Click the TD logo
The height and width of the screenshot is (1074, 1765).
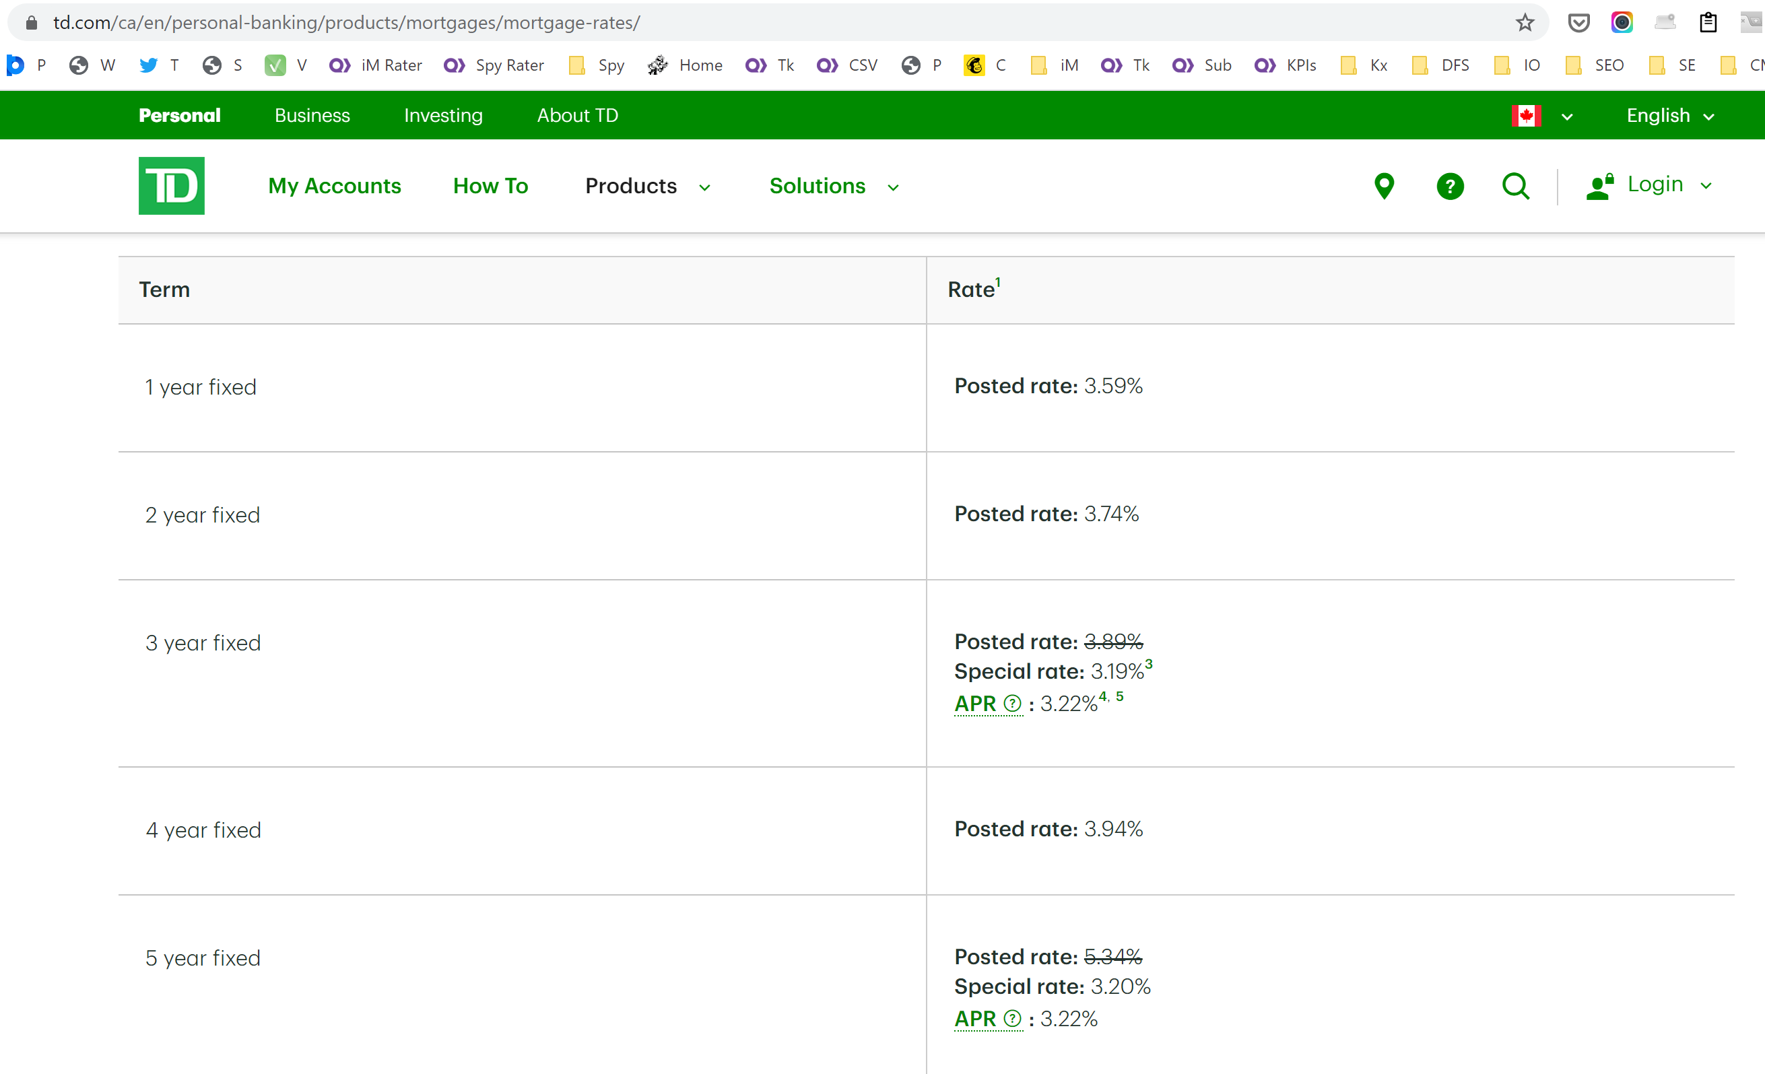click(x=171, y=186)
